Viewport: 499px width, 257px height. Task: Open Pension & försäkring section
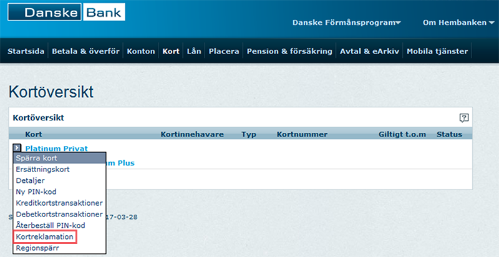click(x=289, y=51)
